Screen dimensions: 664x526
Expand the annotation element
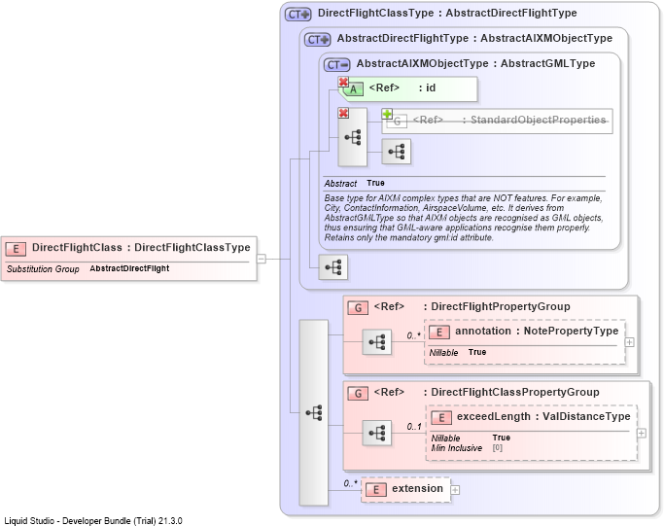630,342
